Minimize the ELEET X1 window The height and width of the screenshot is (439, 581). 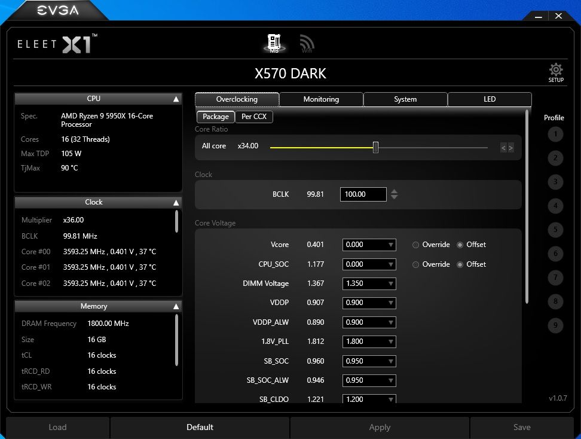(x=539, y=16)
